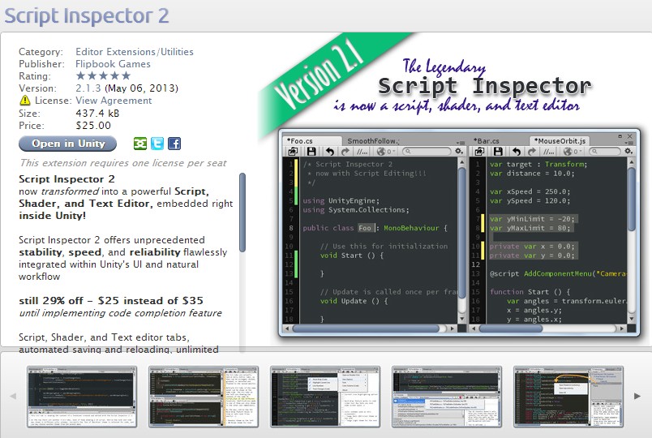Click the scroll-up arrow in Foo.cs pane
652x438 pixels.
(x=461, y=161)
